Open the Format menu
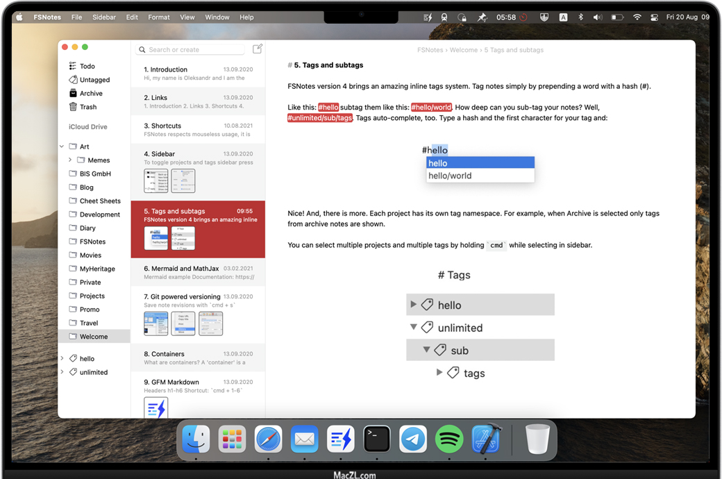The height and width of the screenshot is (479, 722). tap(159, 17)
